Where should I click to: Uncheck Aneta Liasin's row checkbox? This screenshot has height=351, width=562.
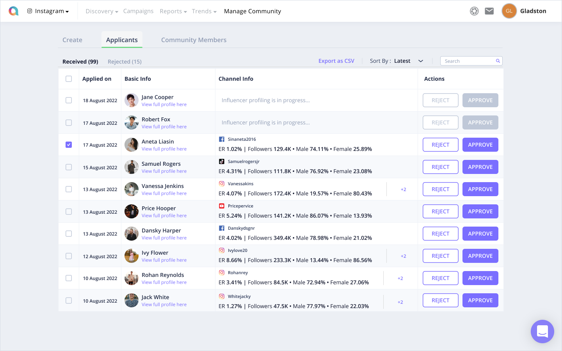(x=69, y=145)
